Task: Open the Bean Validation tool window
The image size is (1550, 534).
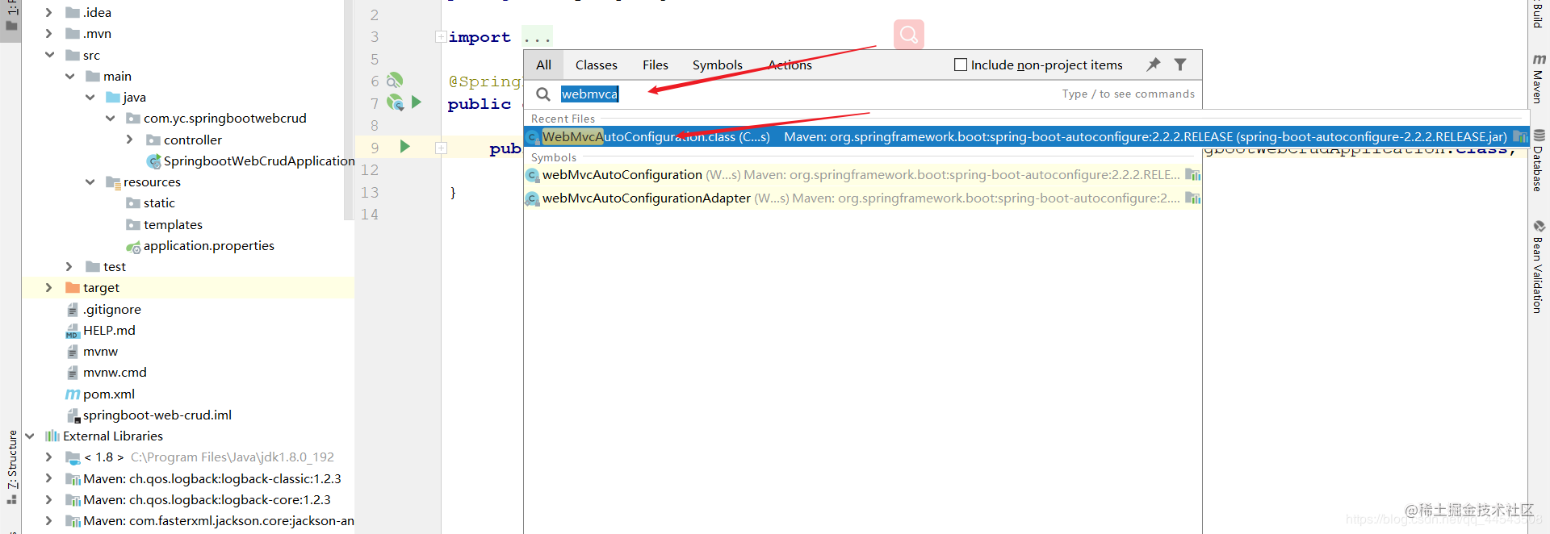Action: pyautogui.click(x=1539, y=266)
